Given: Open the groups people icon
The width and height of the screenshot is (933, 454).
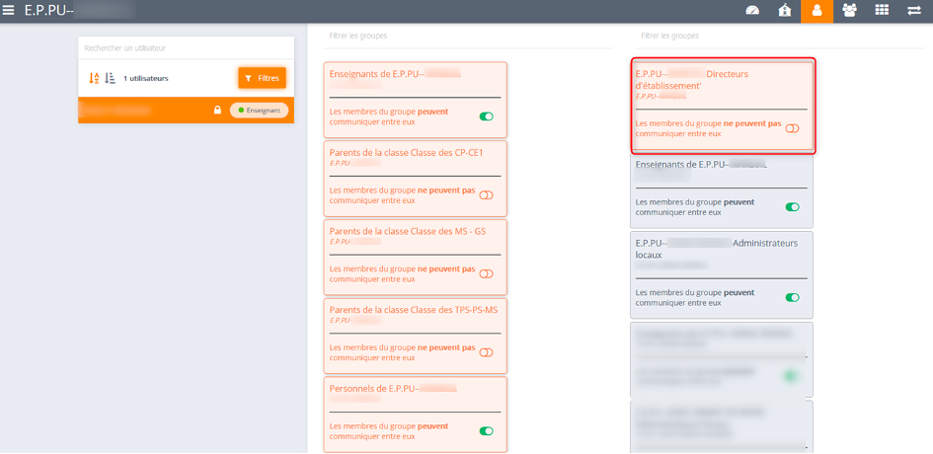Looking at the screenshot, I should [850, 11].
